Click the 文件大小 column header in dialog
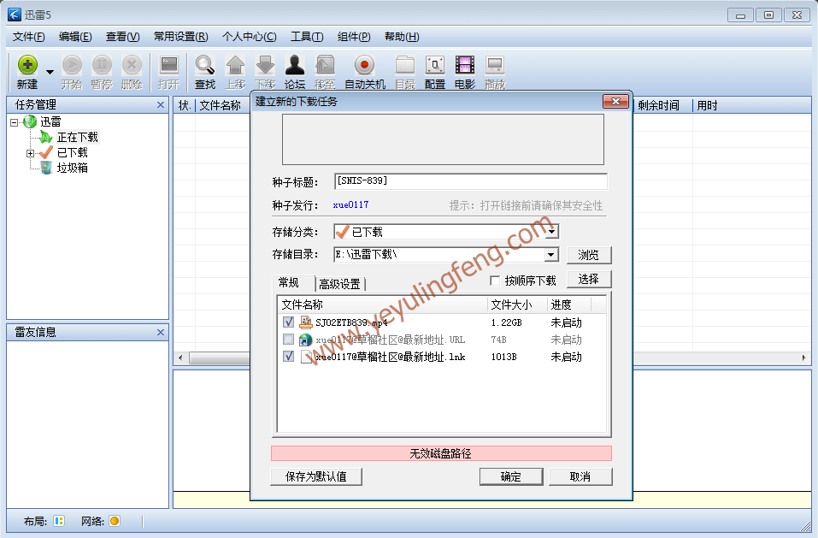Screen dimensions: 818x538 pyautogui.click(x=517, y=304)
